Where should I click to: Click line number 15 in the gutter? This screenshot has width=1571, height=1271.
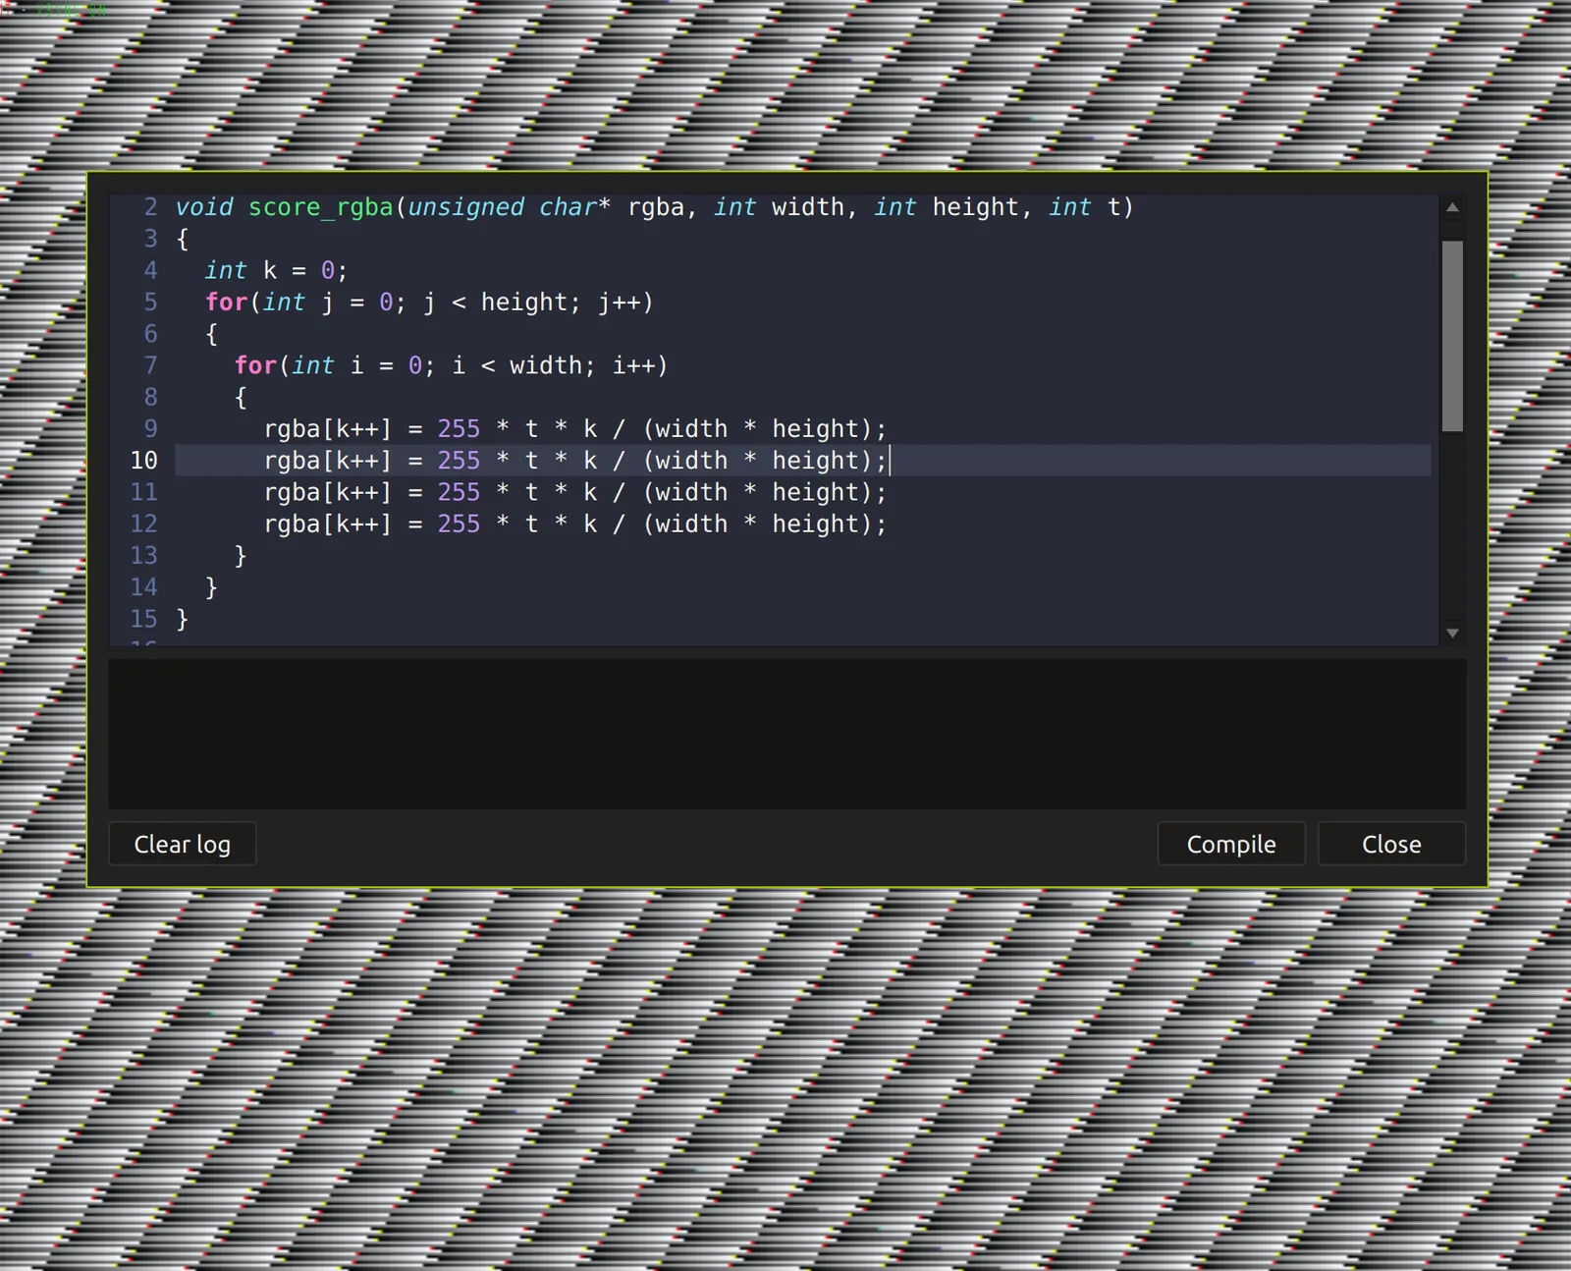(x=143, y=619)
